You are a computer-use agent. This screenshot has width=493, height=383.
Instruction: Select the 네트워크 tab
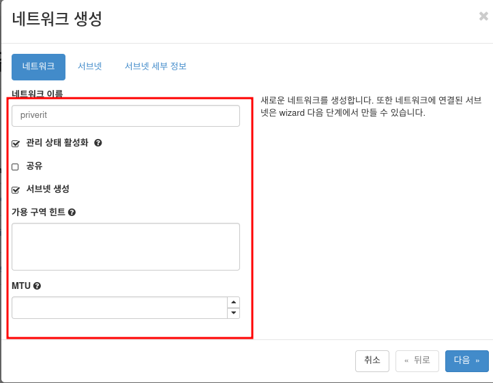pyautogui.click(x=38, y=67)
